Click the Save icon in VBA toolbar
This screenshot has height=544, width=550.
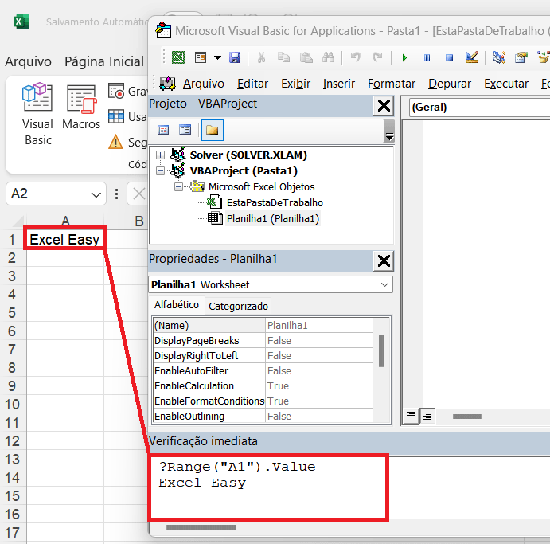pos(235,57)
